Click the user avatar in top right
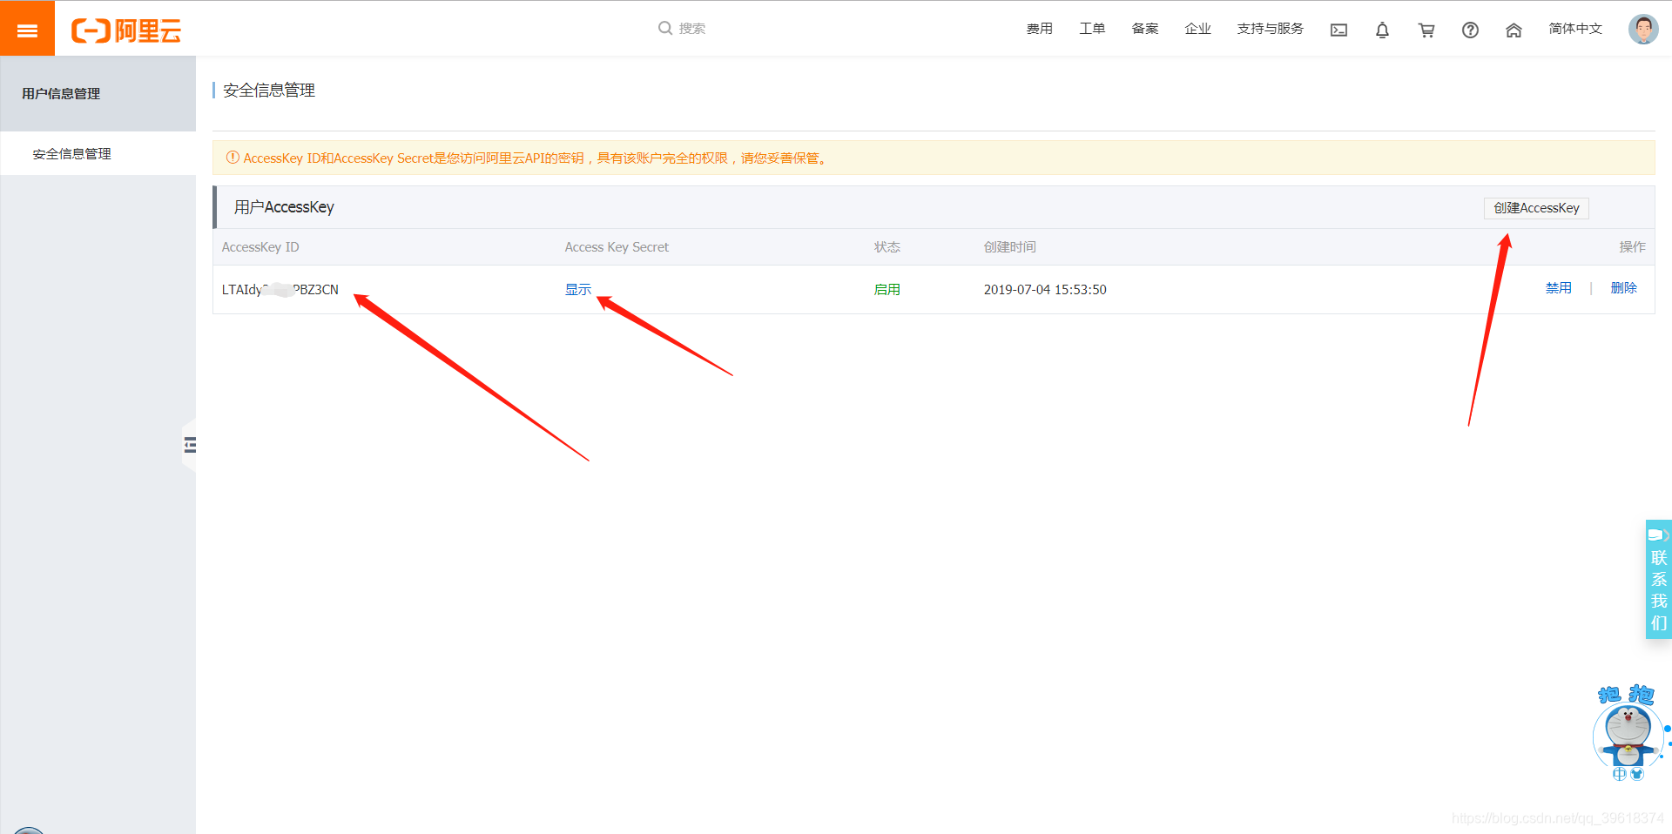Image resolution: width=1672 pixels, height=834 pixels. [1642, 27]
